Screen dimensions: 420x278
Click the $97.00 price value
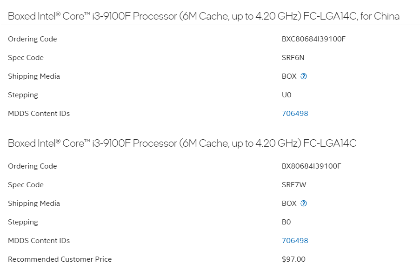pyautogui.click(x=293, y=259)
